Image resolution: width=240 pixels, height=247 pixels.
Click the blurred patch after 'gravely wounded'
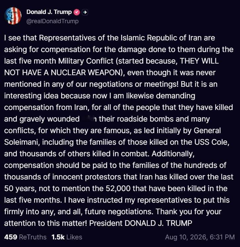89,119
